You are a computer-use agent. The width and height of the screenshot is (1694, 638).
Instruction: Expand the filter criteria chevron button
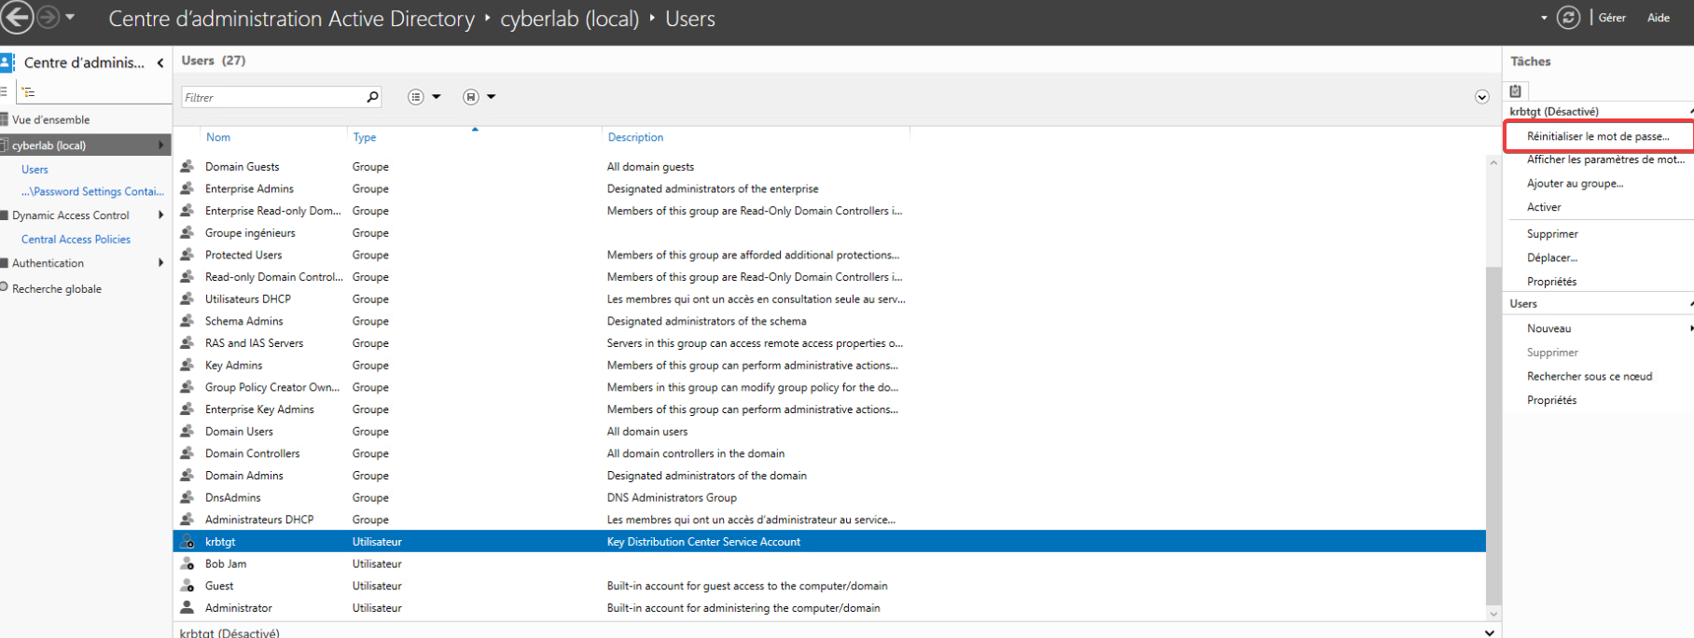point(1481,97)
